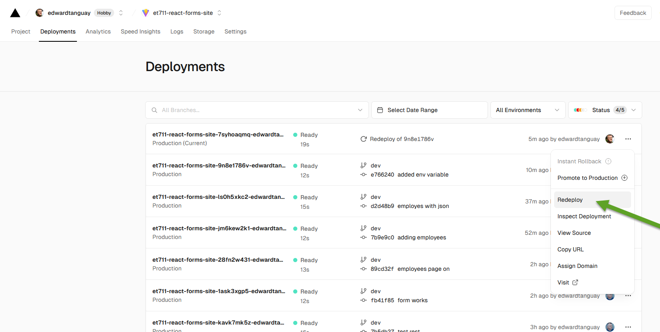Click into the All Branches search field
This screenshot has width=660, height=332.
(256, 110)
